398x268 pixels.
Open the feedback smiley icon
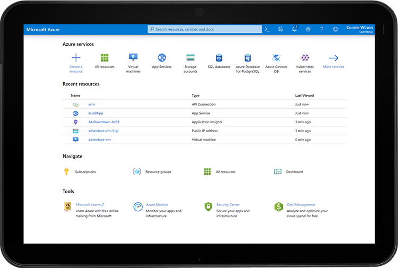coord(335,29)
